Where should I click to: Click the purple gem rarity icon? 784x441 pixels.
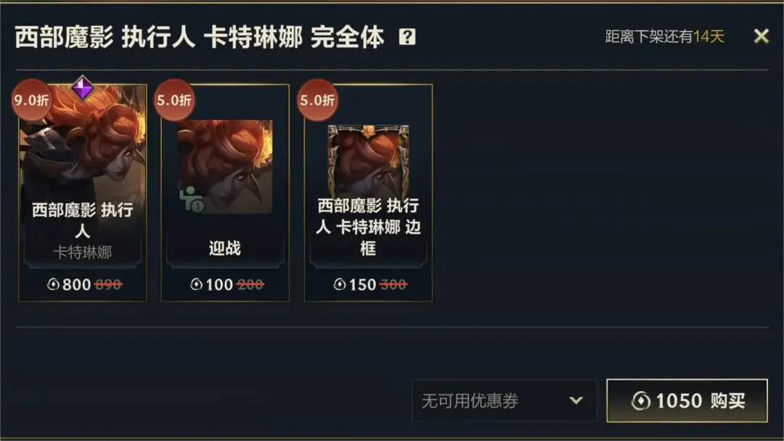coord(83,88)
